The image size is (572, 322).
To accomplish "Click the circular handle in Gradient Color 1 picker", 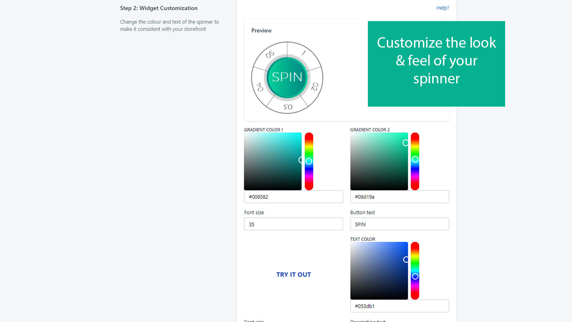I will coord(300,160).
